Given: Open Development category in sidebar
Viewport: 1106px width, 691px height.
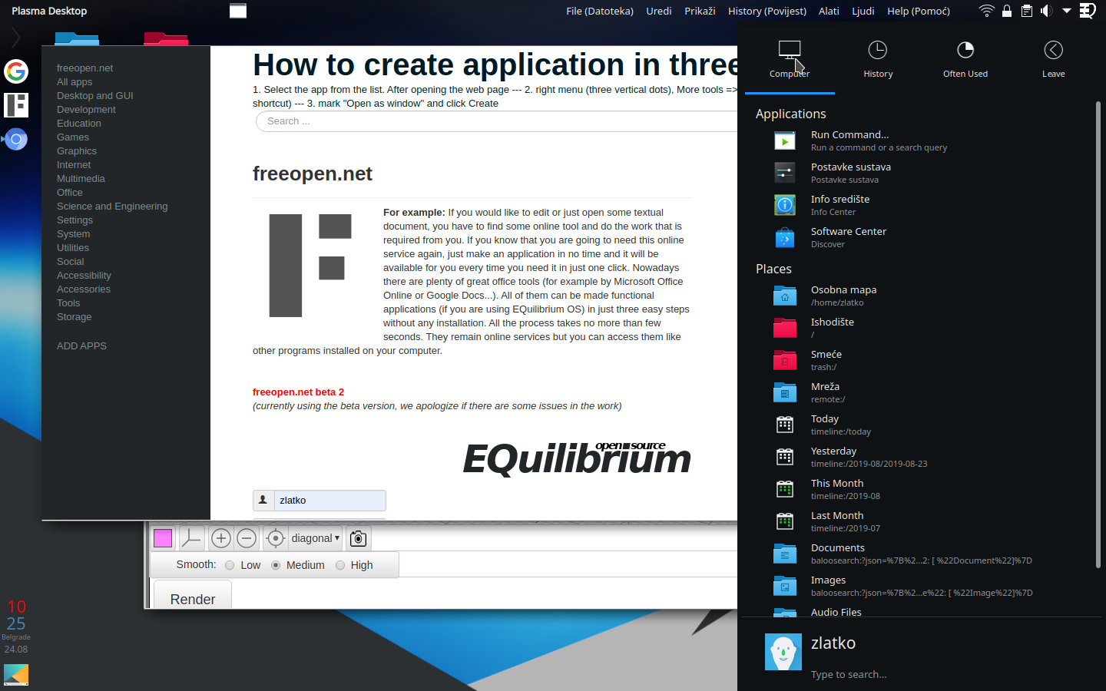Looking at the screenshot, I should point(86,110).
